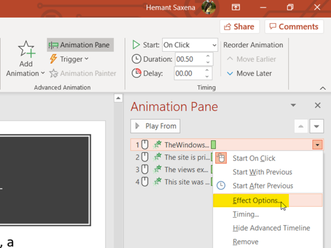Click the Delay clock icon
Screen dimensions: 331x248
click(x=136, y=73)
